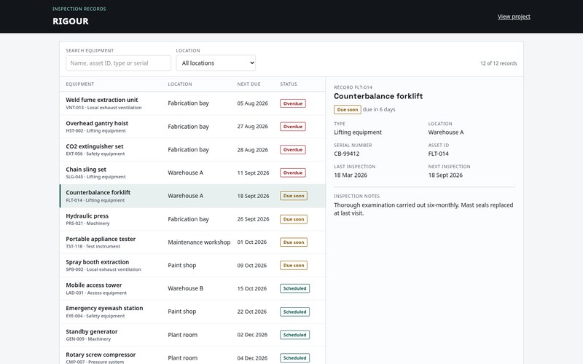Image resolution: width=583 pixels, height=364 pixels.
Task: Click the 15 Oct 2026 due date
Action: (x=251, y=288)
